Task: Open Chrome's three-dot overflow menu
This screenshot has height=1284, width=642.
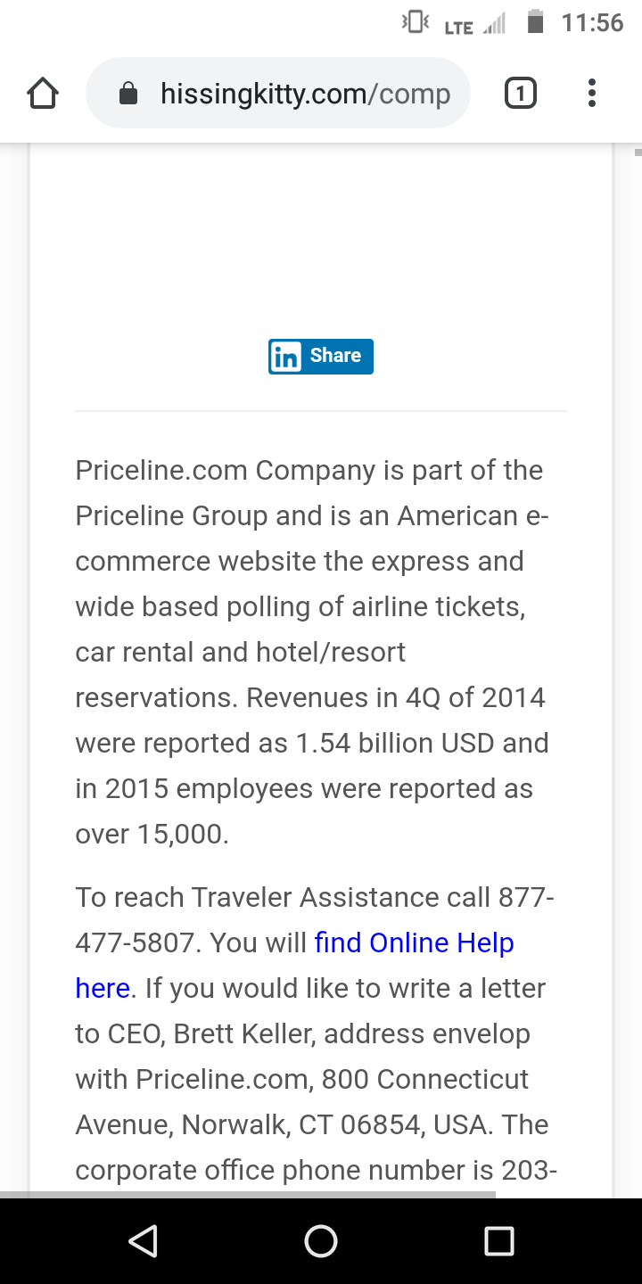Action: coord(591,94)
